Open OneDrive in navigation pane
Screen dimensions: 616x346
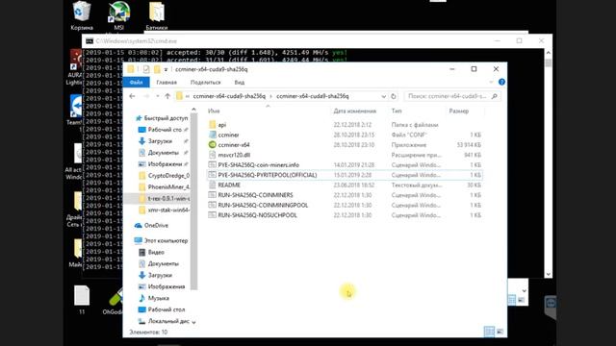coord(156,225)
